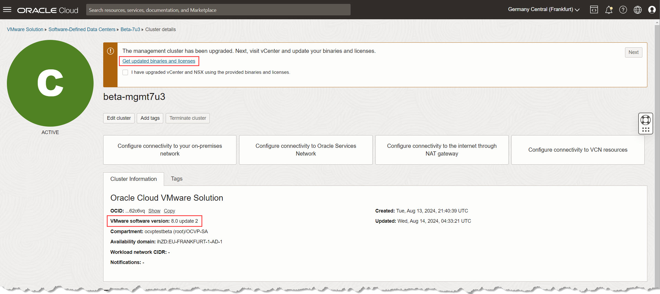Click the Created date Tue, Aug 13, 2024
This screenshot has height=294, width=660.
[x=432, y=211]
